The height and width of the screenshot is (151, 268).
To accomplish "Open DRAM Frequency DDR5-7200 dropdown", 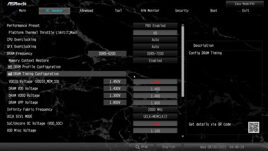I will (155, 54).
